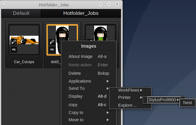Click the Images context menu header
Screen dimensions: 196x125
click(x=89, y=46)
